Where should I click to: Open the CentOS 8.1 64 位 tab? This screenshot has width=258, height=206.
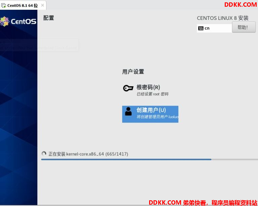(x=23, y=5)
